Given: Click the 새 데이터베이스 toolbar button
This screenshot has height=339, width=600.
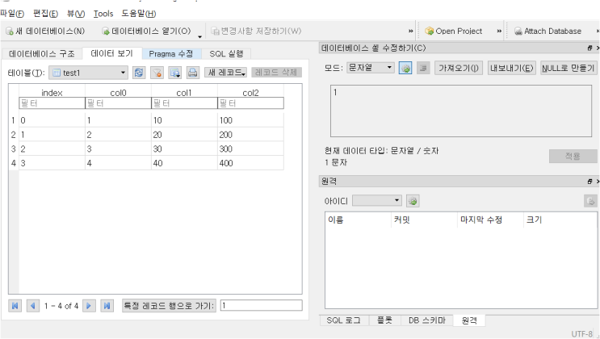Looking at the screenshot, I should [45, 31].
